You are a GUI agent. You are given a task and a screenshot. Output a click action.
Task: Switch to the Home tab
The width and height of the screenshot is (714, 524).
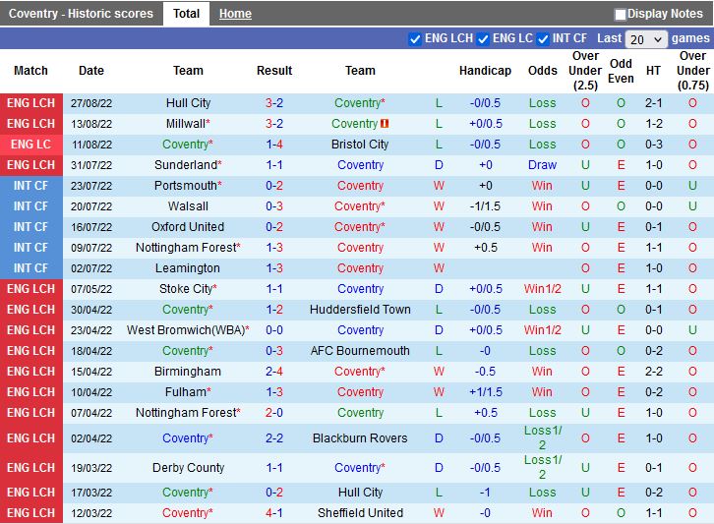pyautogui.click(x=235, y=14)
